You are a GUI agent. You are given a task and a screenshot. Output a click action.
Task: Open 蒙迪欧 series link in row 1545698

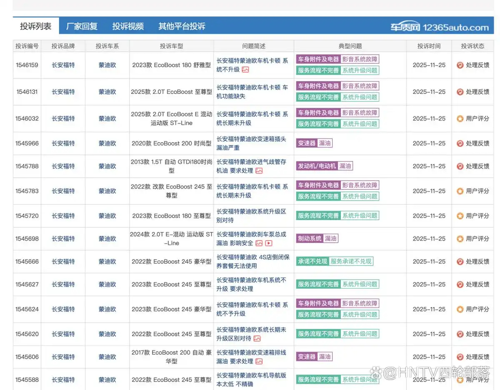107,239
